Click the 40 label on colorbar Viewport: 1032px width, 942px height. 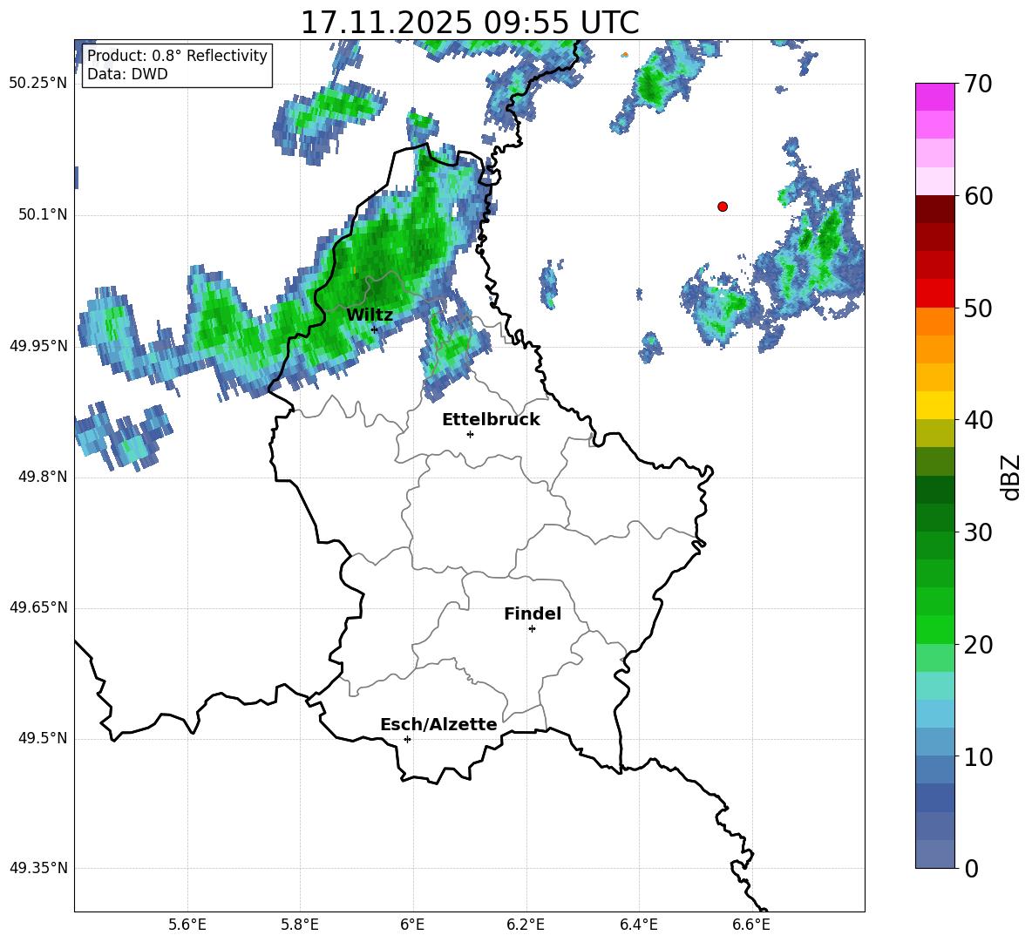coord(978,420)
